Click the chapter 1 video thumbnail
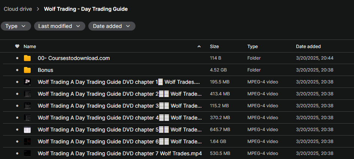 point(27,82)
